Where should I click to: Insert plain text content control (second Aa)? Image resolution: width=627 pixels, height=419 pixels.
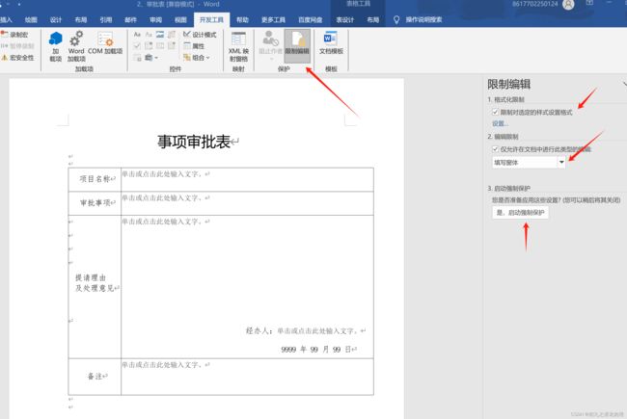coord(149,35)
